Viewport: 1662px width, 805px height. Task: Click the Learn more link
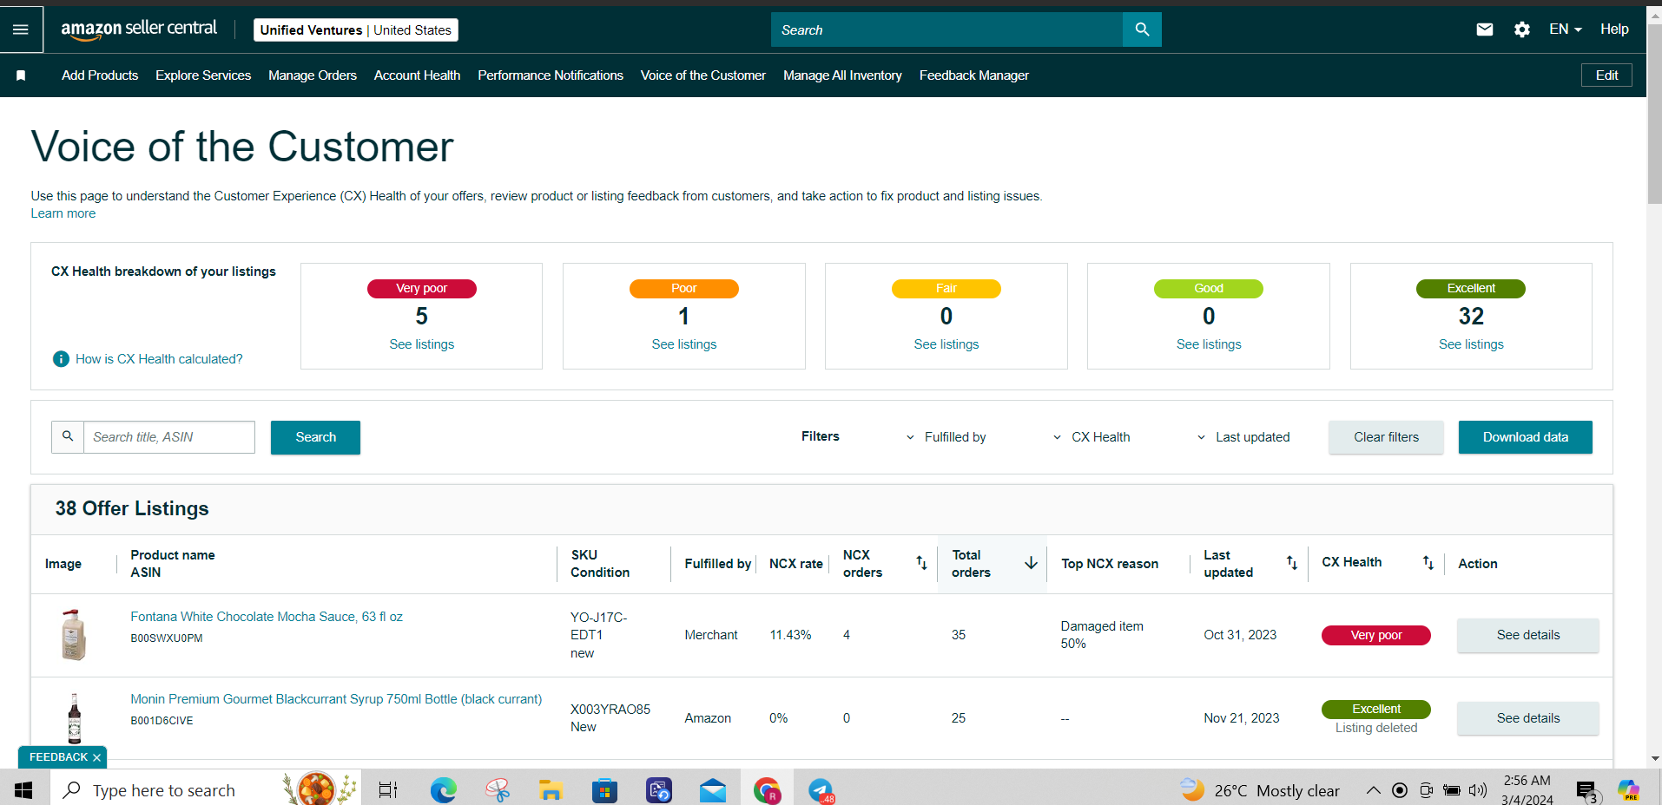63,213
